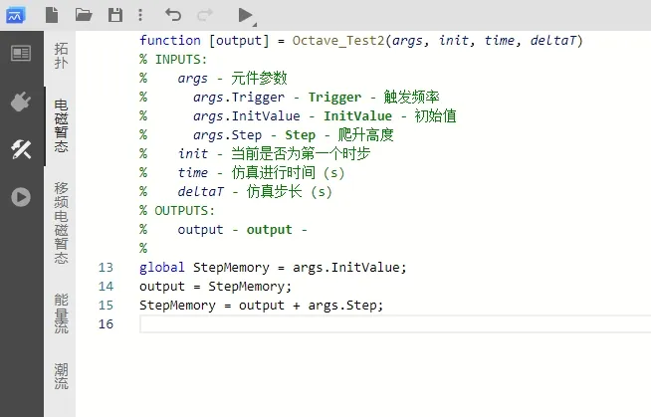Click line number 13 in the gutter

pos(107,268)
